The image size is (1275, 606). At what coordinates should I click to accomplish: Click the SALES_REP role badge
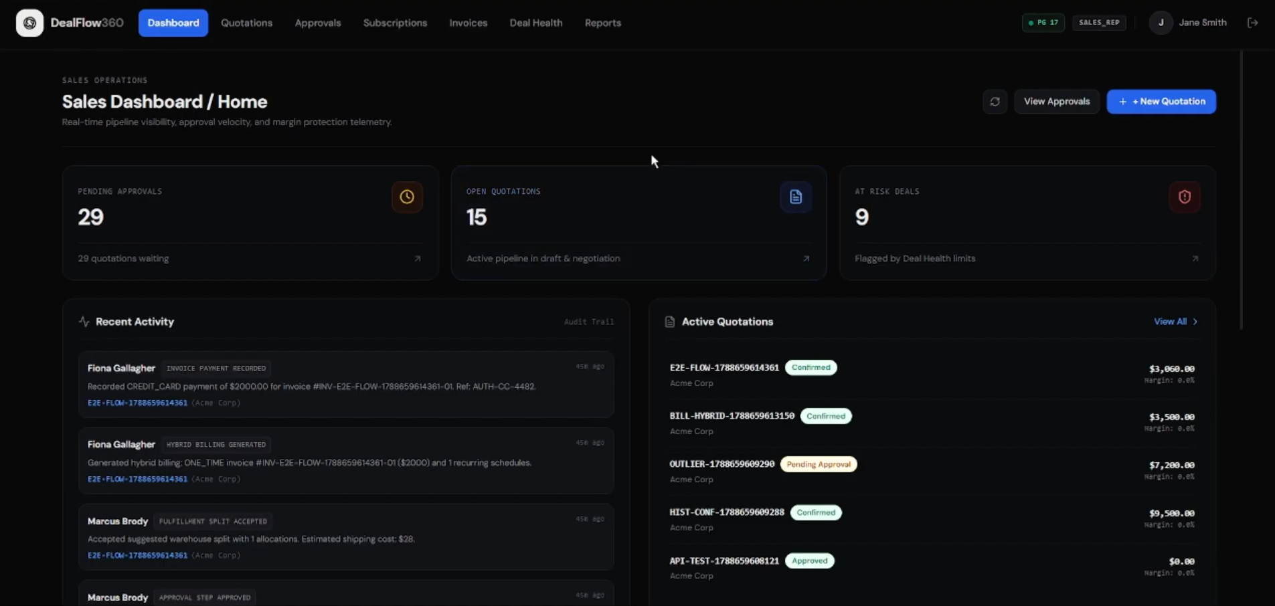(1099, 22)
